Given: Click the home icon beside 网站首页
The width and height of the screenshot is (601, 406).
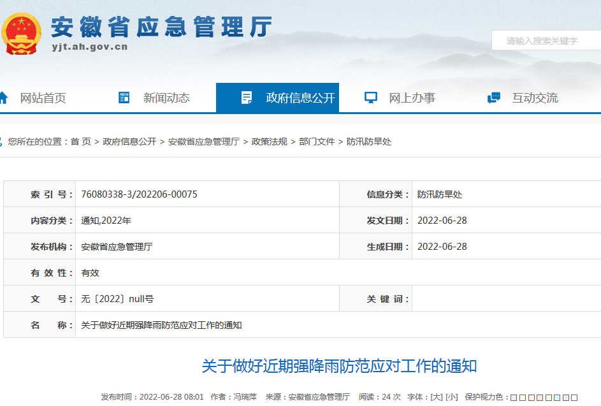Looking at the screenshot, I should [3, 98].
